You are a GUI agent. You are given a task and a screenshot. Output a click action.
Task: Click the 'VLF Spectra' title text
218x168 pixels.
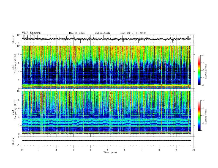(31, 33)
